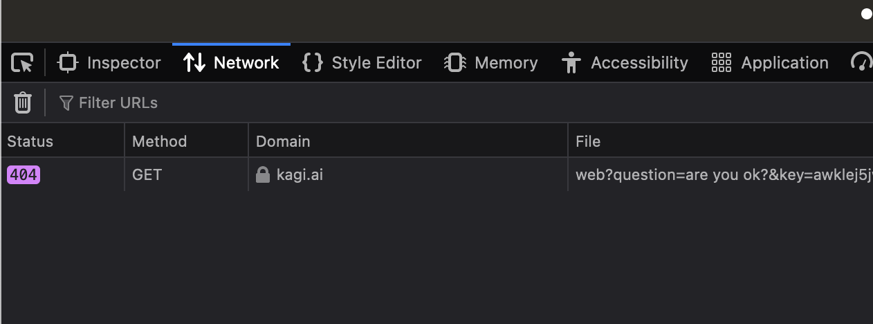Activate the element picker tool icon
This screenshot has width=873, height=324.
(22, 63)
